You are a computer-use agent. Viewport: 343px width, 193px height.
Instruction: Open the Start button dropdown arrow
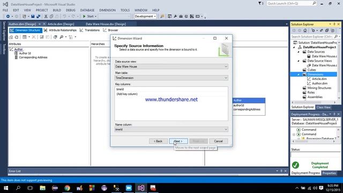point(95,17)
